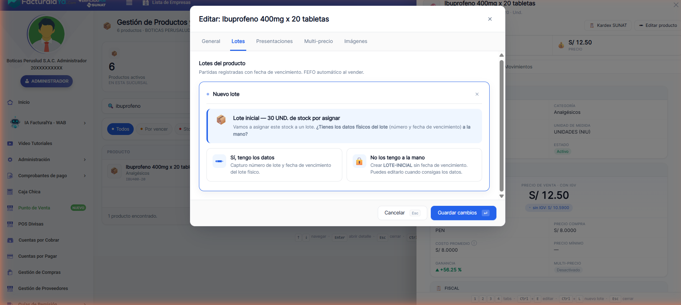Click Editar producto in detail panel
The height and width of the screenshot is (305, 681).
658,25
